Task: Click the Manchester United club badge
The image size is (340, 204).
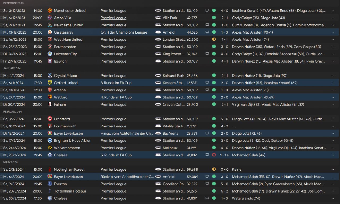Action: pyautogui.click(x=50, y=11)
